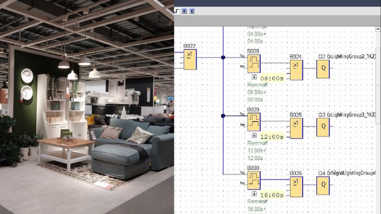Click the vertical scrollbar up arrow

click(x=378, y=29)
